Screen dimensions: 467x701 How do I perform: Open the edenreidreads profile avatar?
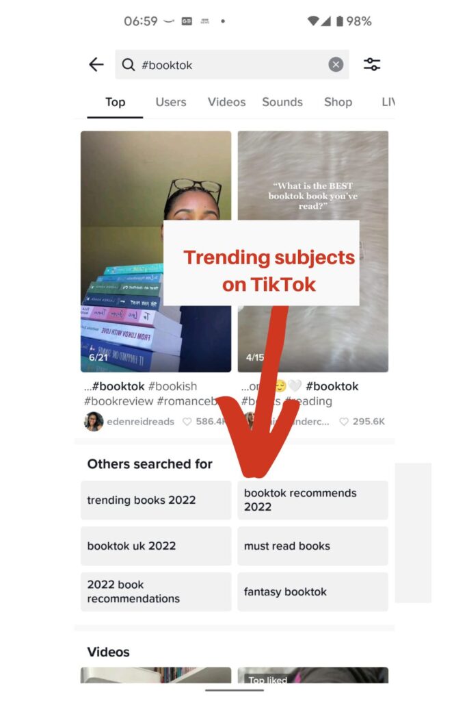pos(94,421)
